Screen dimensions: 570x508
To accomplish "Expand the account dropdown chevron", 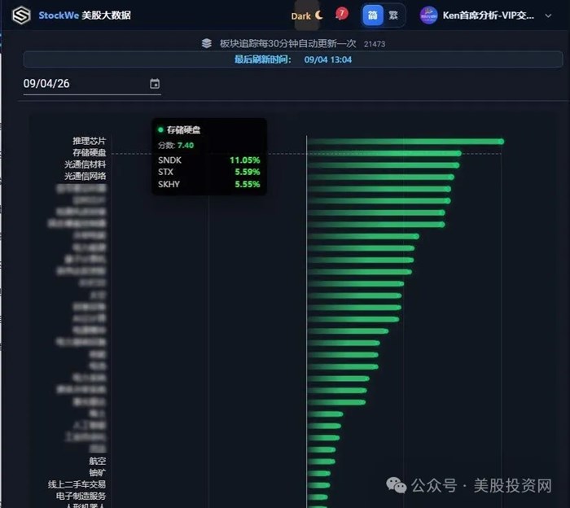I will point(548,15).
